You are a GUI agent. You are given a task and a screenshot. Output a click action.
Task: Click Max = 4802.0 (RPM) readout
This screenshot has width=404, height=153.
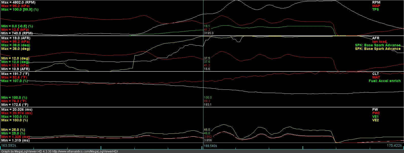click(19, 2)
